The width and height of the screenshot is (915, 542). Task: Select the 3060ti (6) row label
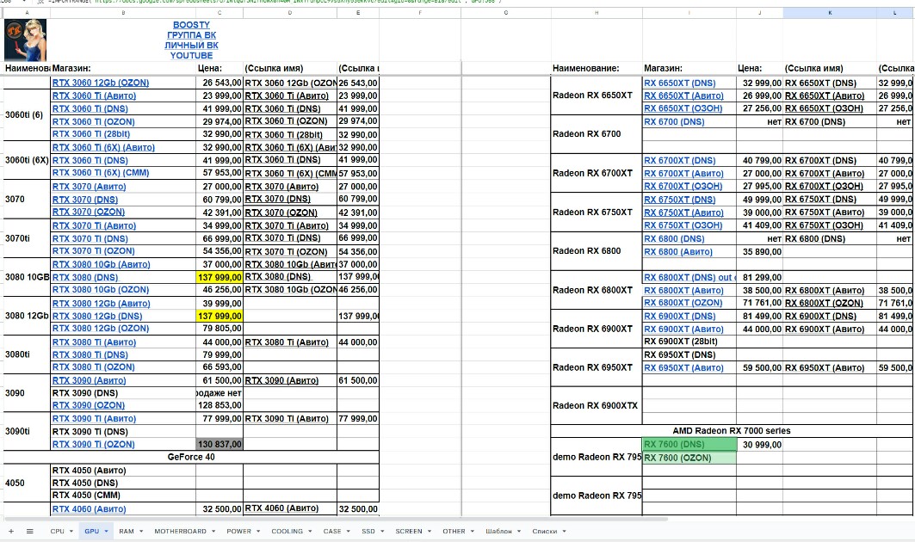[27, 115]
